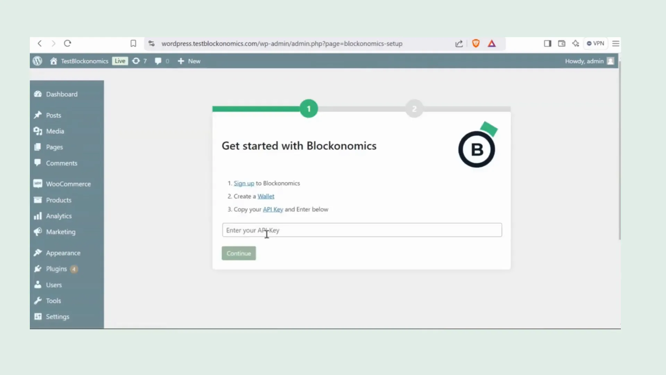666x375 pixels.
Task: Click the page vertical scrollbar
Action: [x=620, y=151]
